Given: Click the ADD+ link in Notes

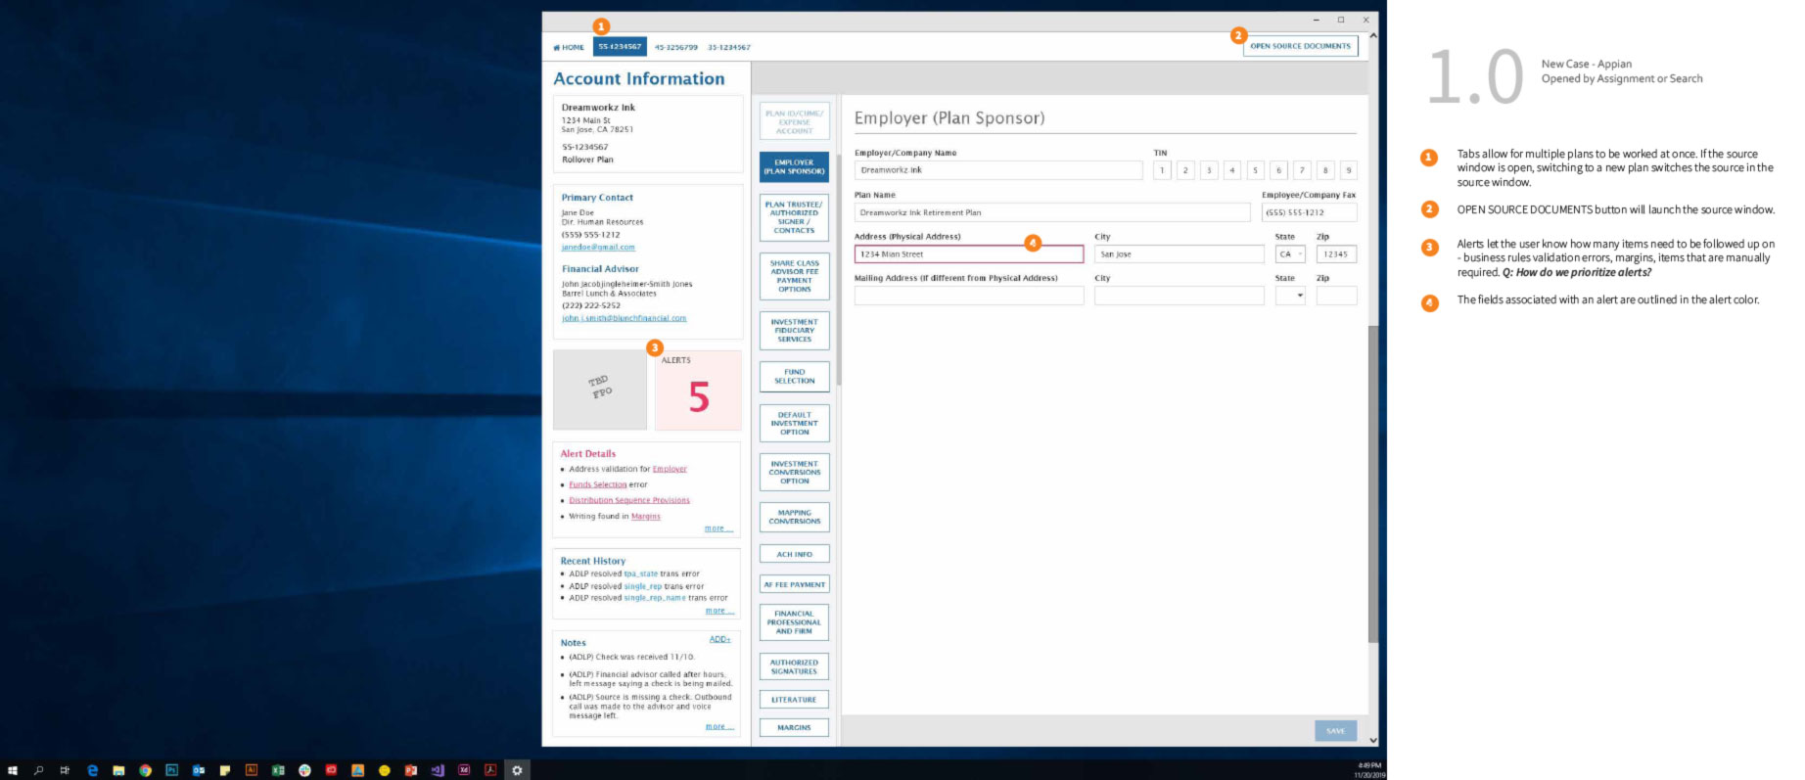Looking at the screenshot, I should click(719, 639).
